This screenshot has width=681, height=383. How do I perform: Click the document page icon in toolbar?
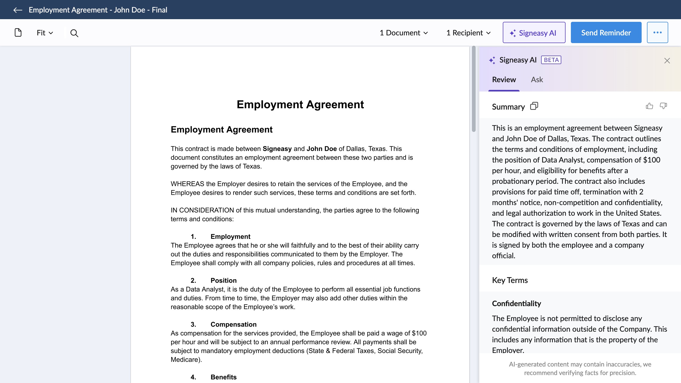click(x=18, y=33)
